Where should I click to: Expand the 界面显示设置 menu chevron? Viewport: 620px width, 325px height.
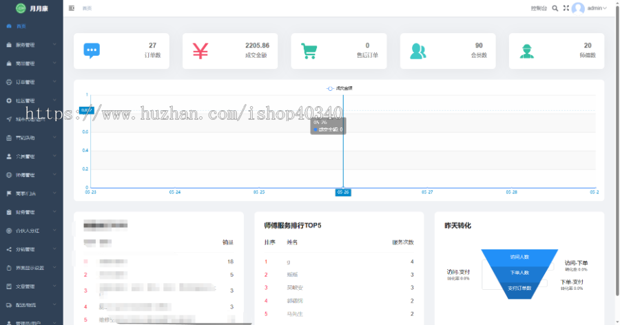pyautogui.click(x=54, y=268)
